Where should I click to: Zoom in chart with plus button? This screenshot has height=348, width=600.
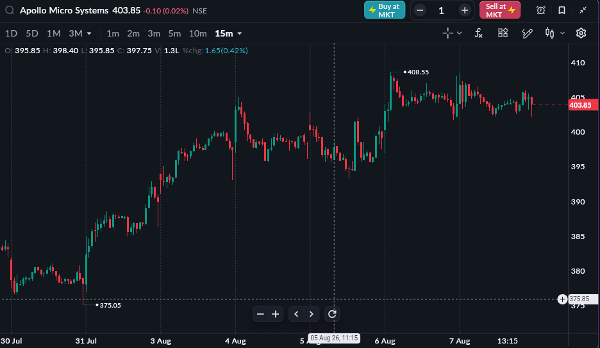pos(276,314)
